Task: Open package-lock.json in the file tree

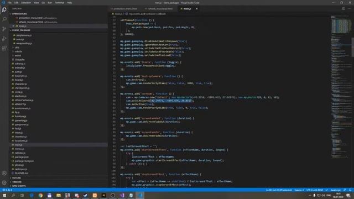Action: pyautogui.click(x=24, y=161)
